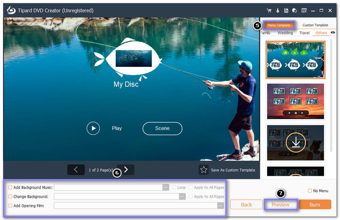The image size is (340, 220).
Task: Click the shopping cart purchase icon
Action: click(x=270, y=10)
